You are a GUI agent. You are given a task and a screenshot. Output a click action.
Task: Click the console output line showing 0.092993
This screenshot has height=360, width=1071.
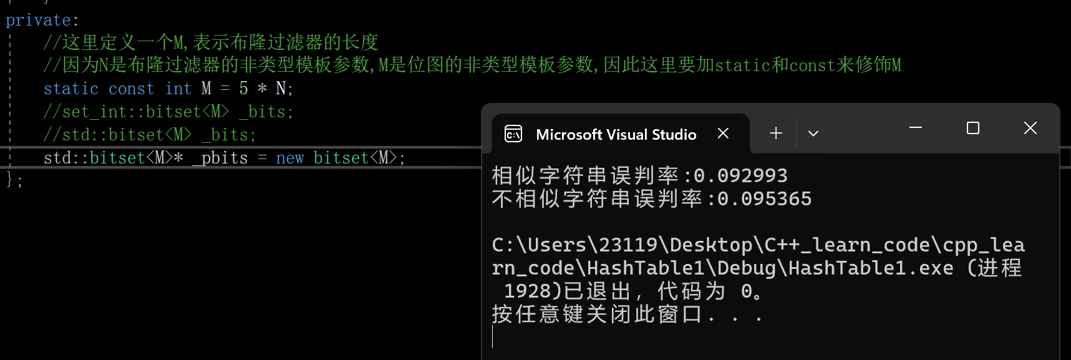639,176
